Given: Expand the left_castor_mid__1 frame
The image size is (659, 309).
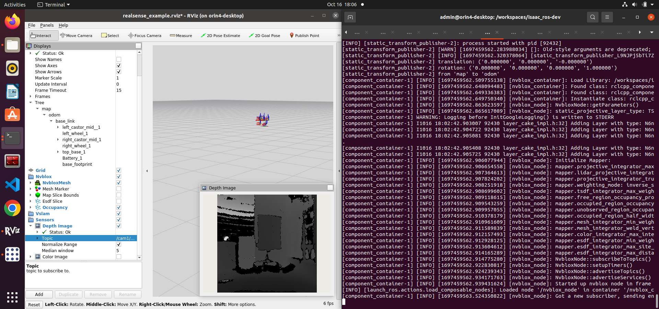Looking at the screenshot, I should coord(58,127).
